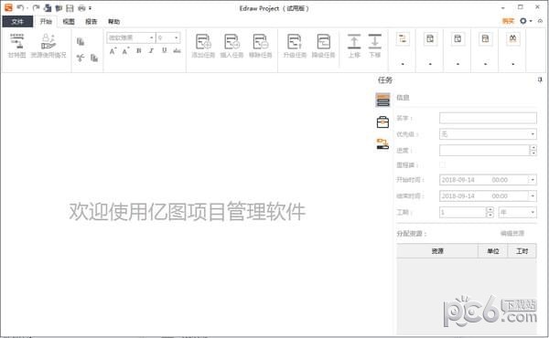Click the Move Down (下移) icon

point(374,46)
